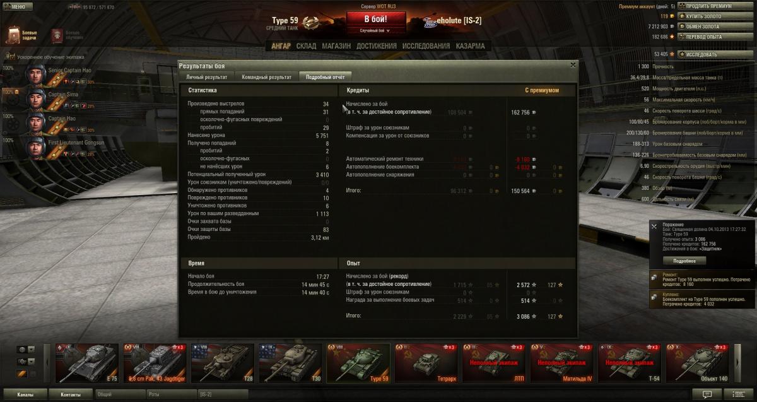
Task: Toggle the favorites filter checkbox in carousel
Action: (33, 375)
